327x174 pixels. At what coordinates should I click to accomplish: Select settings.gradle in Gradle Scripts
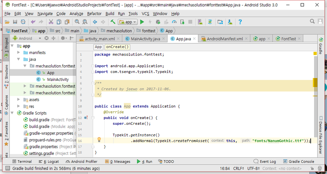click(x=41, y=153)
